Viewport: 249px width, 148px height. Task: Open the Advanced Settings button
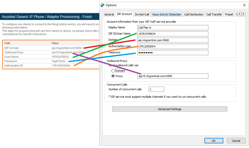click(x=170, y=109)
